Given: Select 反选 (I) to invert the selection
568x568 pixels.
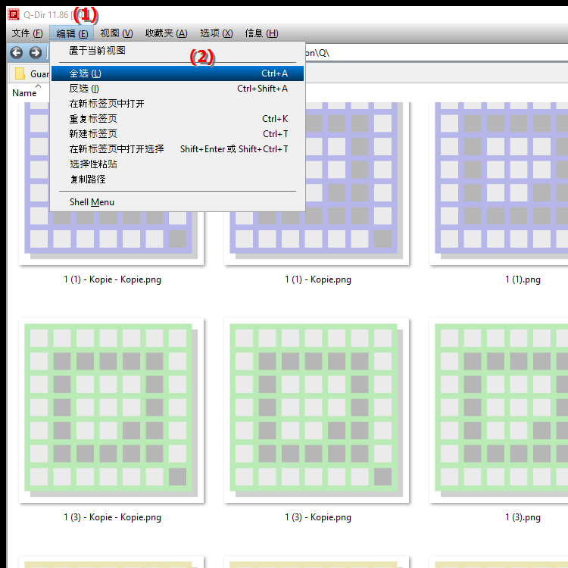Looking at the screenshot, I should (84, 89).
